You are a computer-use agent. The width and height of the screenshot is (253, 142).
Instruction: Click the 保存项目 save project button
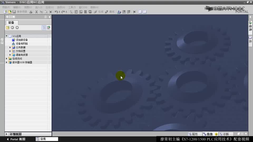pos(22,12)
